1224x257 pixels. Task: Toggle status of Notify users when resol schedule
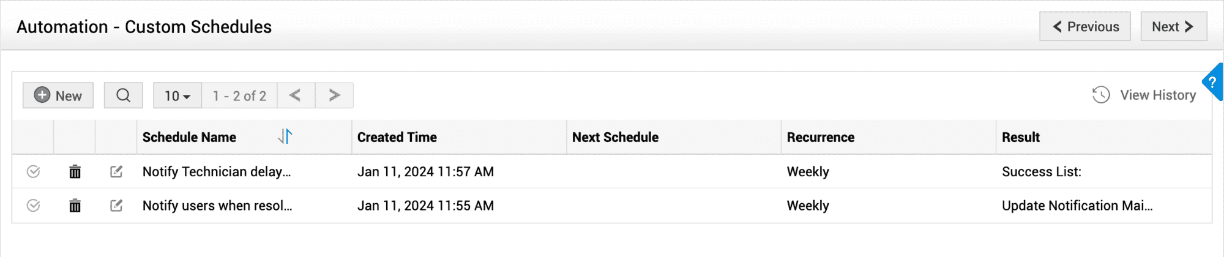(x=34, y=206)
